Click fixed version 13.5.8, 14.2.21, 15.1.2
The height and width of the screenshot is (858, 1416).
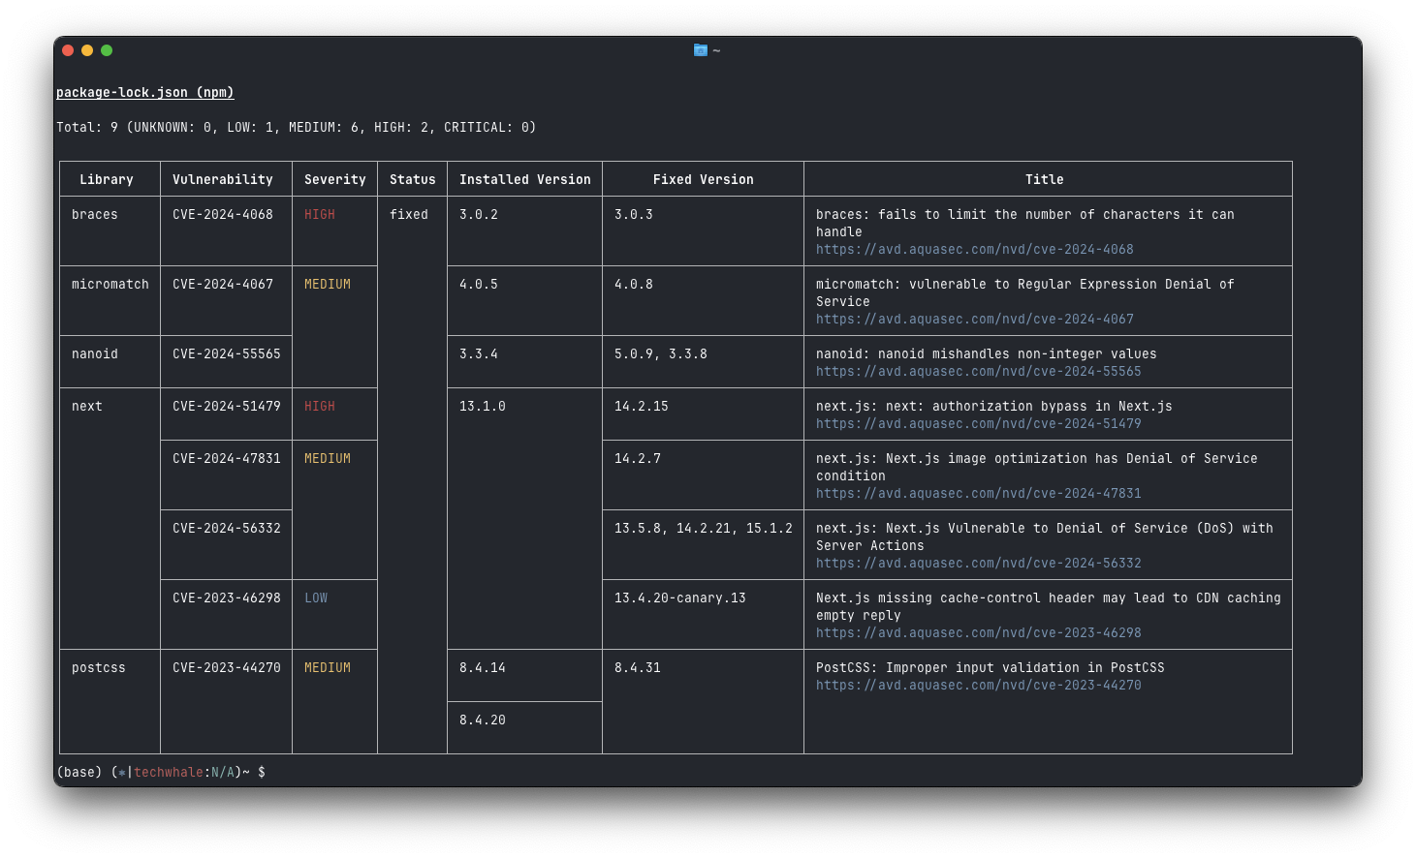(704, 529)
